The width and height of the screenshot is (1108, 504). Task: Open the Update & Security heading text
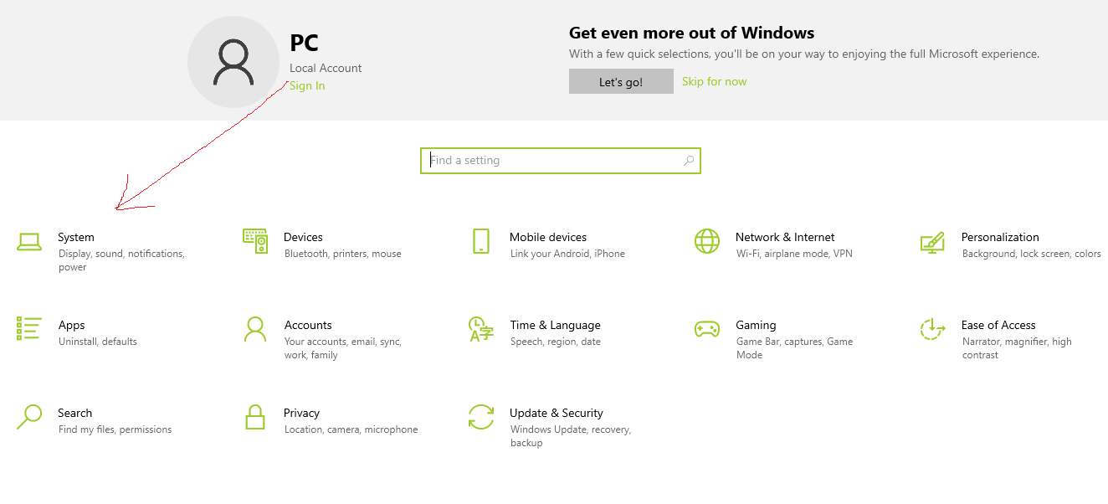[556, 413]
